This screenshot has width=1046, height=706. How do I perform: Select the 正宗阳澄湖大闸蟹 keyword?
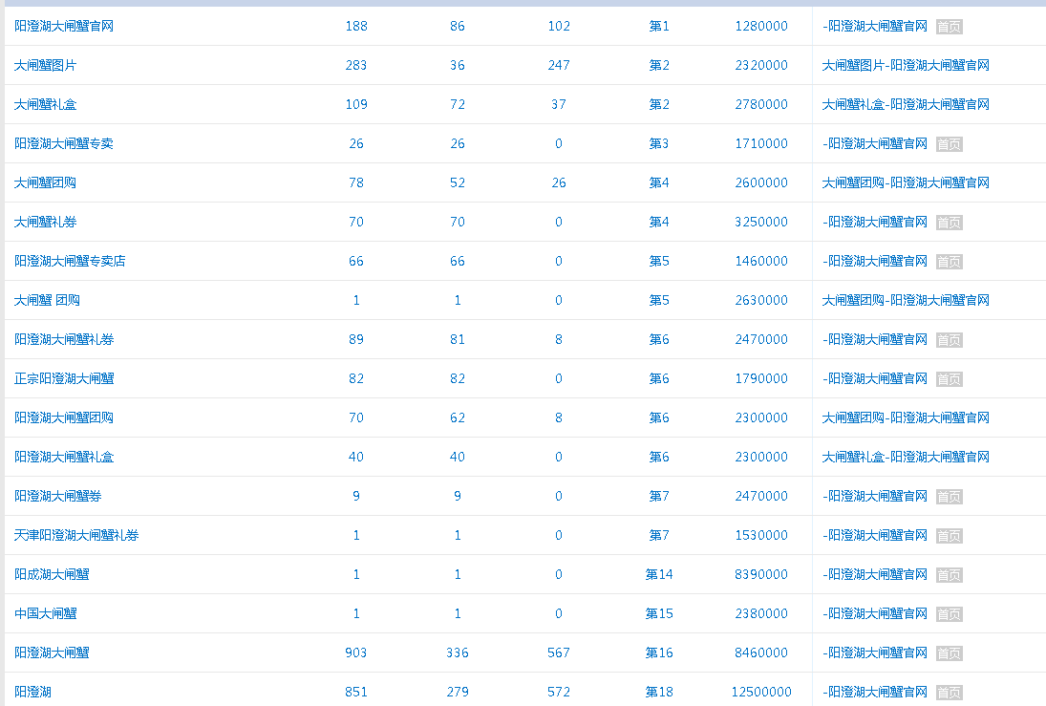[64, 378]
